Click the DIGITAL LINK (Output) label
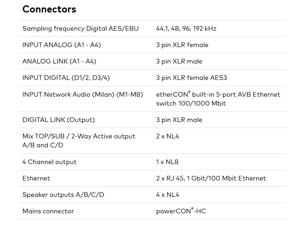The height and width of the screenshot is (244, 293). pos(59,120)
